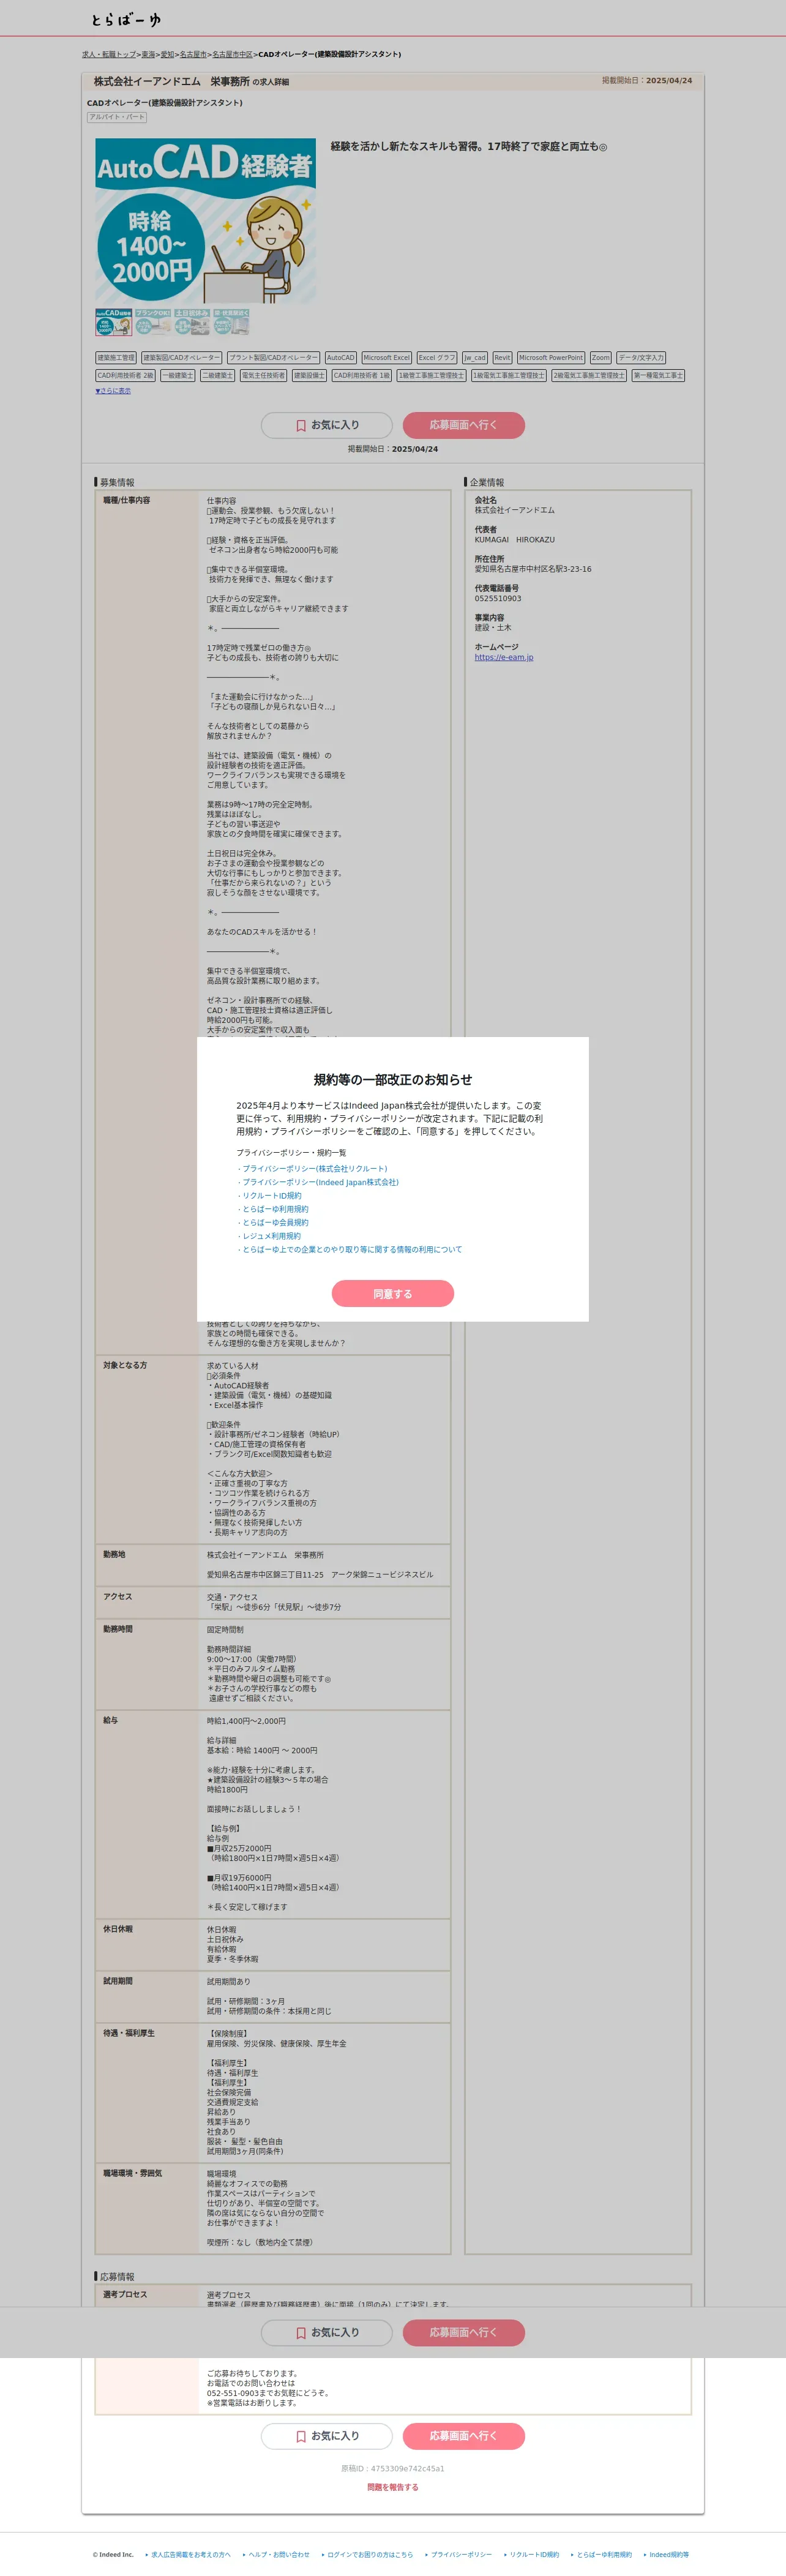
Task: Click the 2級電気工事施工管理技士 tag
Action: (589, 375)
